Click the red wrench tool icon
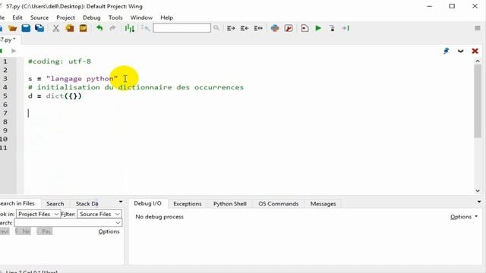 (x=289, y=28)
